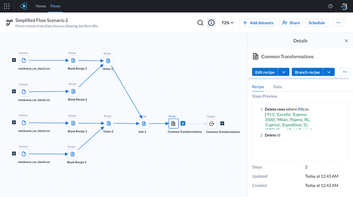The width and height of the screenshot is (353, 197).
Task: Click the Add datasets button
Action: coord(258,23)
